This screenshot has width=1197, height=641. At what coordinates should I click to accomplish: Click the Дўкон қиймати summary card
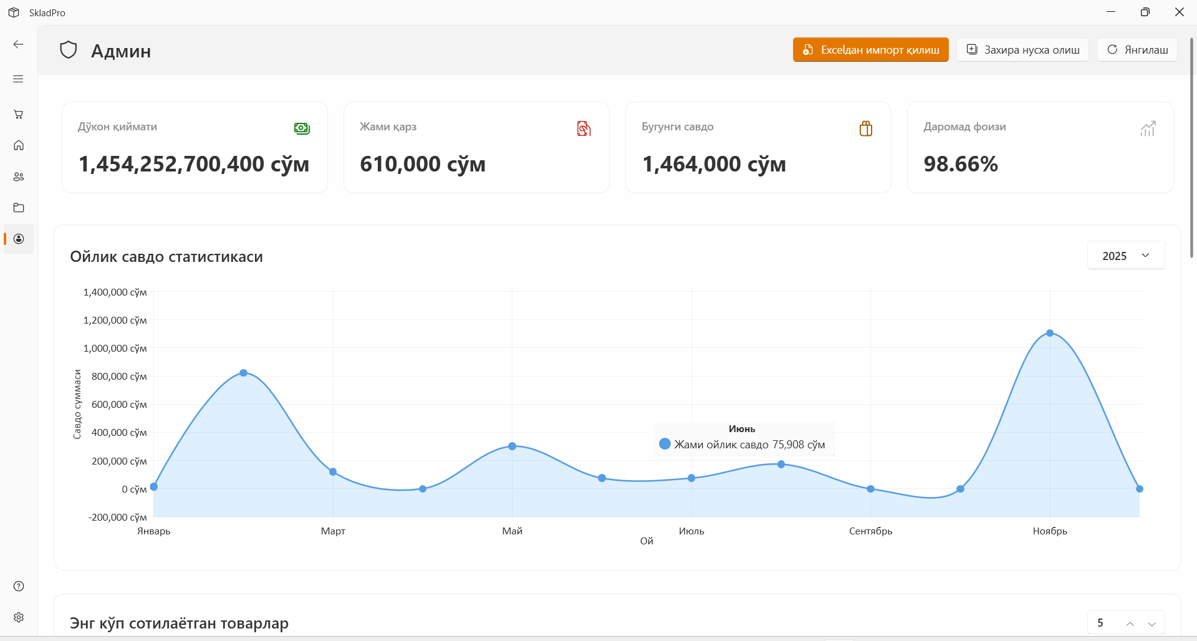coord(195,148)
